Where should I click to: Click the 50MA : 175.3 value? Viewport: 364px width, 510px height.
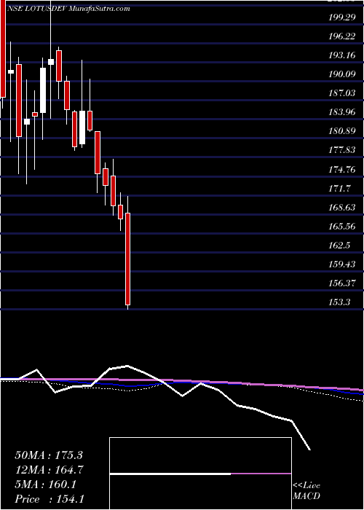coord(49,455)
